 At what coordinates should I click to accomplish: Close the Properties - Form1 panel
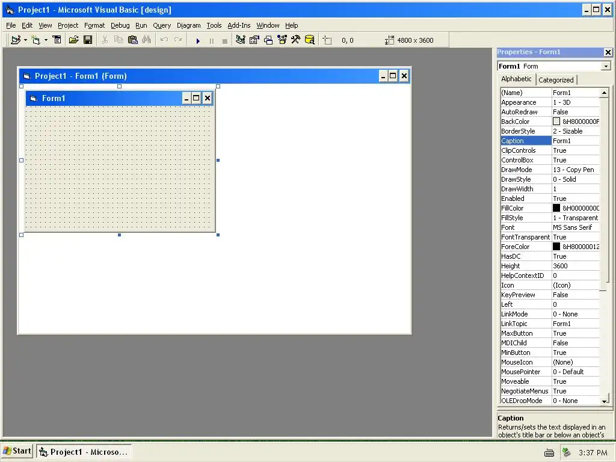coord(608,52)
